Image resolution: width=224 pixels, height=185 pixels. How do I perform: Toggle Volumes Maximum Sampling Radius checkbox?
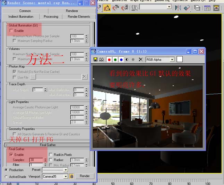pyautogui.click(x=15, y=59)
